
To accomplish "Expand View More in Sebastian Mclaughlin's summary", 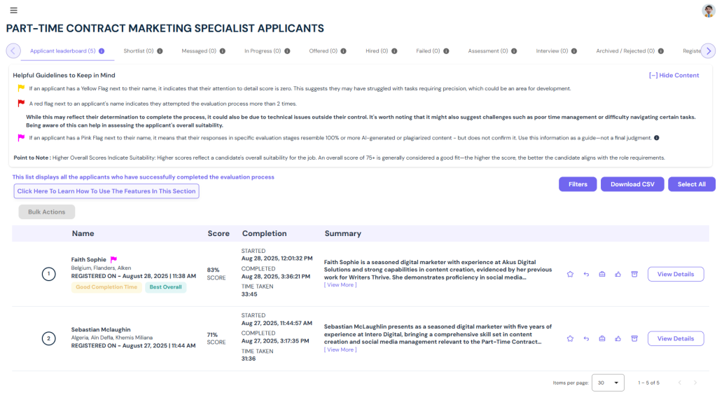I will (340, 350).
